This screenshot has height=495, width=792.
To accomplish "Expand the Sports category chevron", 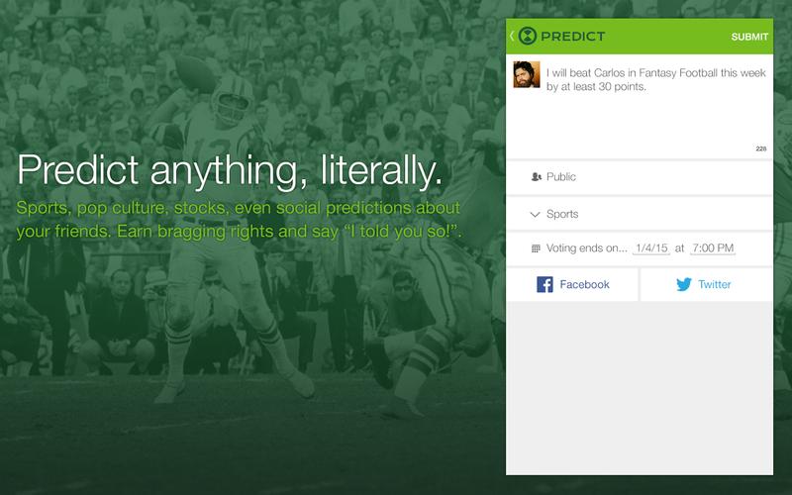I will click(536, 214).
